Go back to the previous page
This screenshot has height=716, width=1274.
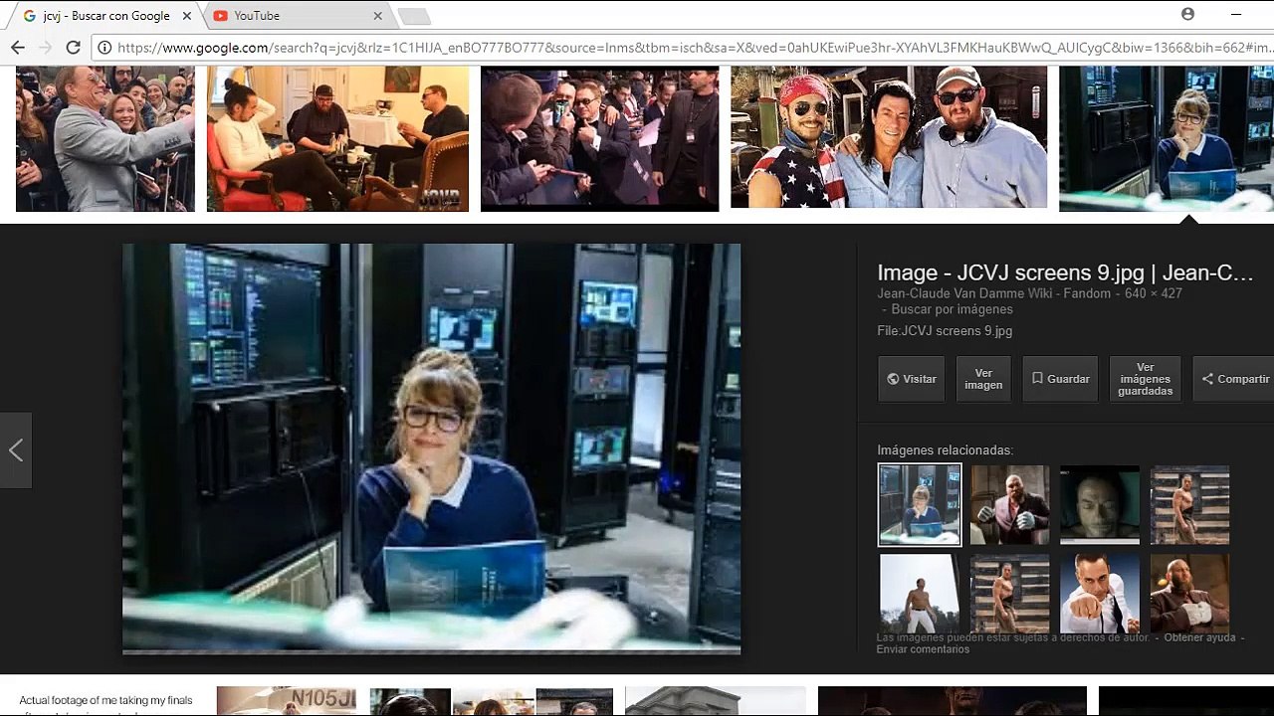click(17, 47)
